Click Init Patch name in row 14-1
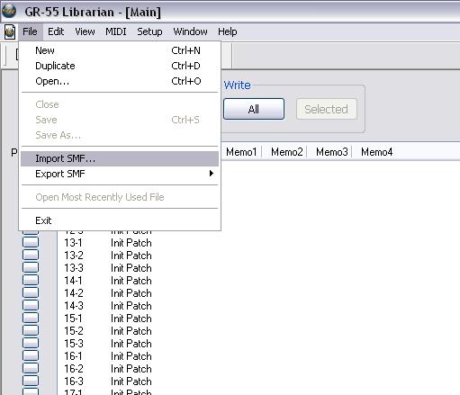The width and height of the screenshot is (460, 395). (131, 281)
